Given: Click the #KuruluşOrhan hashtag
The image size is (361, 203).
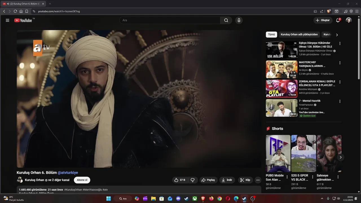Looking at the screenshot, I should [x=73, y=190].
